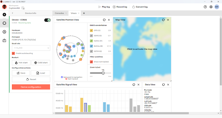Collapse Device Info panel with back arrow
Image resolution: width=222 pixels, height=118 pixels.
12,13
